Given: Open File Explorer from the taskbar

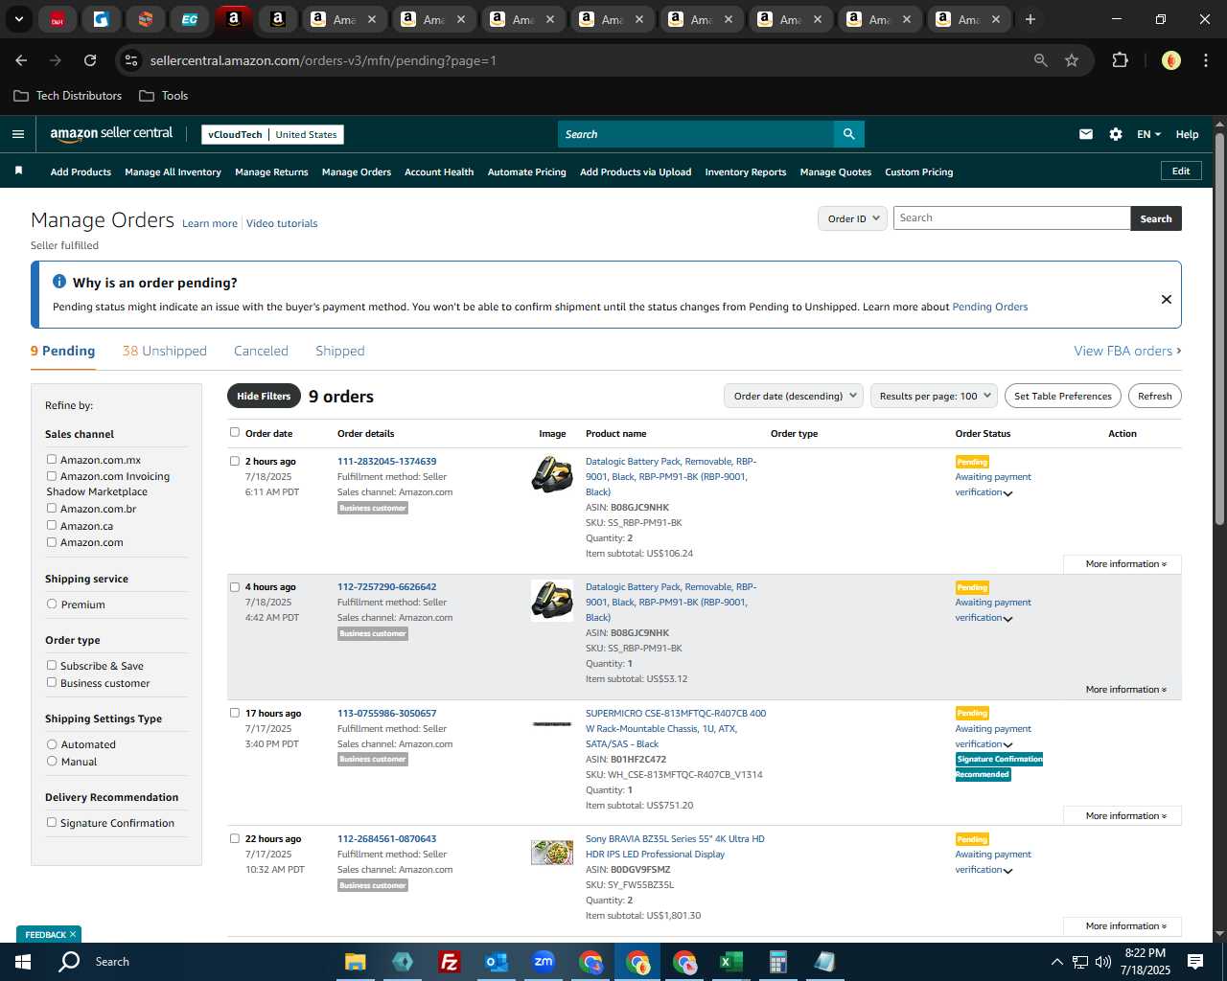Looking at the screenshot, I should pos(356,962).
